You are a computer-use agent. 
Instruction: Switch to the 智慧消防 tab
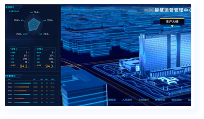177,100
